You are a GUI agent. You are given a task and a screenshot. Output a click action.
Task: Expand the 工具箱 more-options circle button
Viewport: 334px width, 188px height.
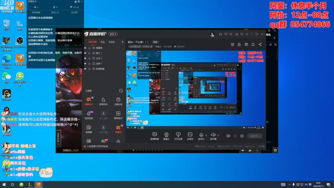click(x=121, y=91)
